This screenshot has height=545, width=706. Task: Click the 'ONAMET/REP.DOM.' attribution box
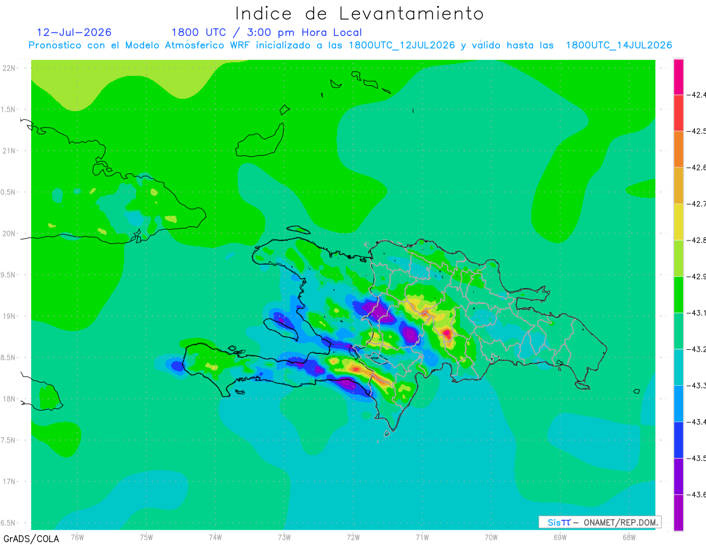(600, 522)
